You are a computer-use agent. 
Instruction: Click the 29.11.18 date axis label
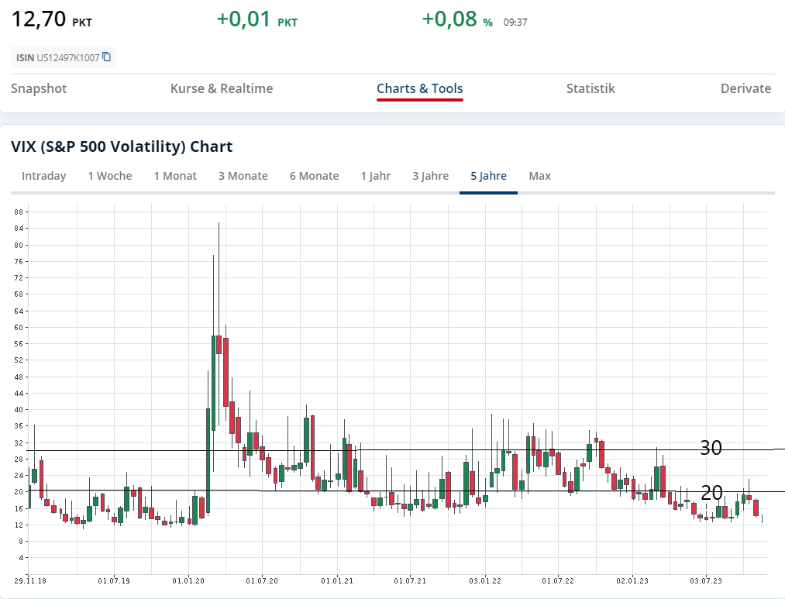pos(30,581)
